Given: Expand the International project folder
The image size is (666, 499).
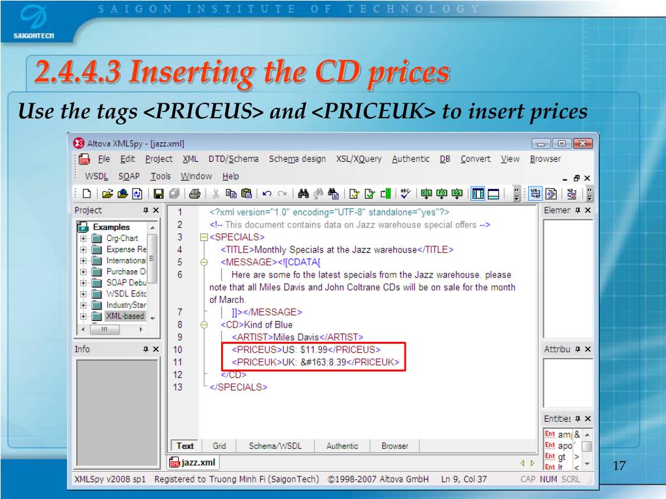Looking at the screenshot, I should pos(83,261).
